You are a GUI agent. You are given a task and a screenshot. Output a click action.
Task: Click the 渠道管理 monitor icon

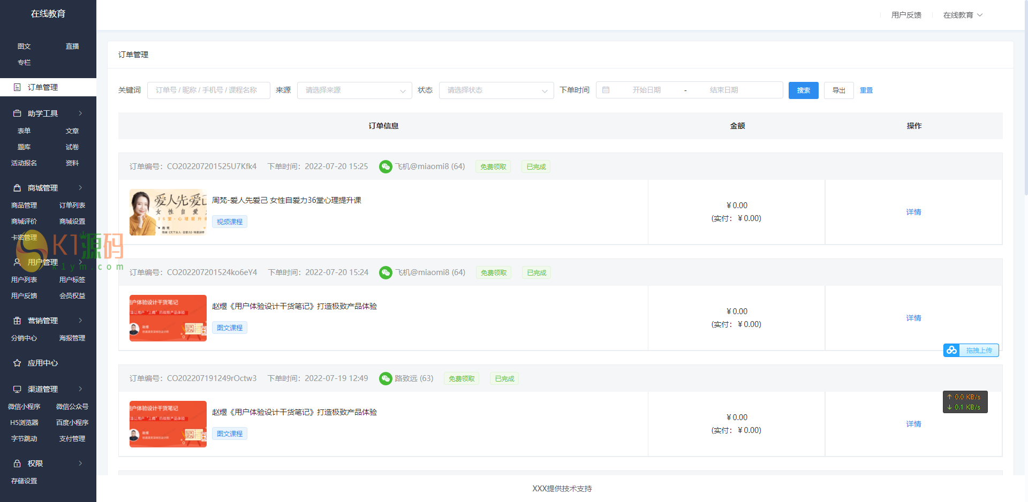coord(17,389)
